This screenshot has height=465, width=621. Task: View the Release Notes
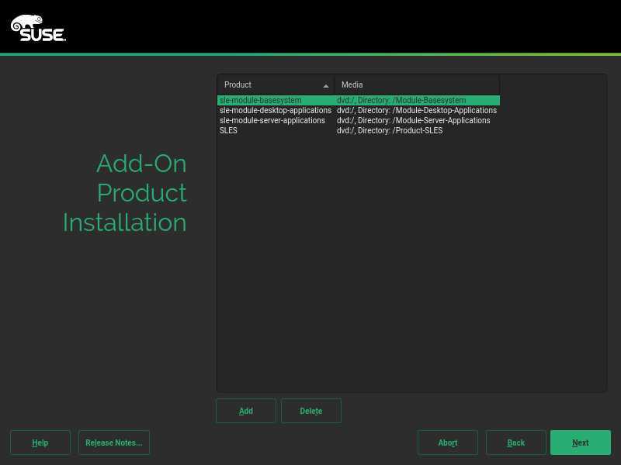114,443
